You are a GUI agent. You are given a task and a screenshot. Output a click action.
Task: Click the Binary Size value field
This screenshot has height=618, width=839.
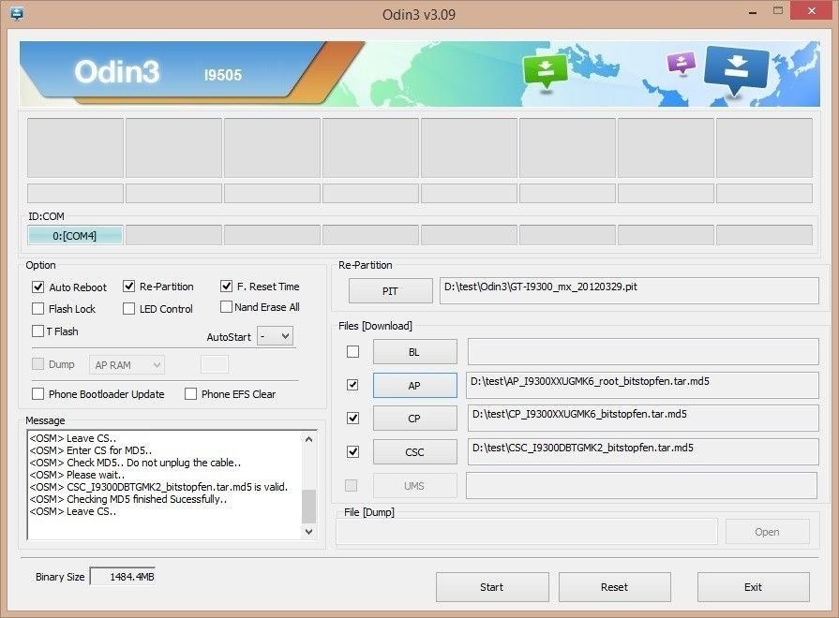123,576
